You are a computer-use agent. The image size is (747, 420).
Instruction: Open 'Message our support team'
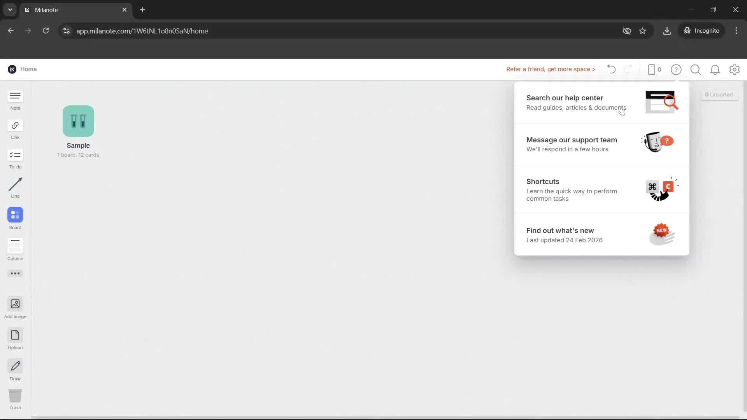572,144
